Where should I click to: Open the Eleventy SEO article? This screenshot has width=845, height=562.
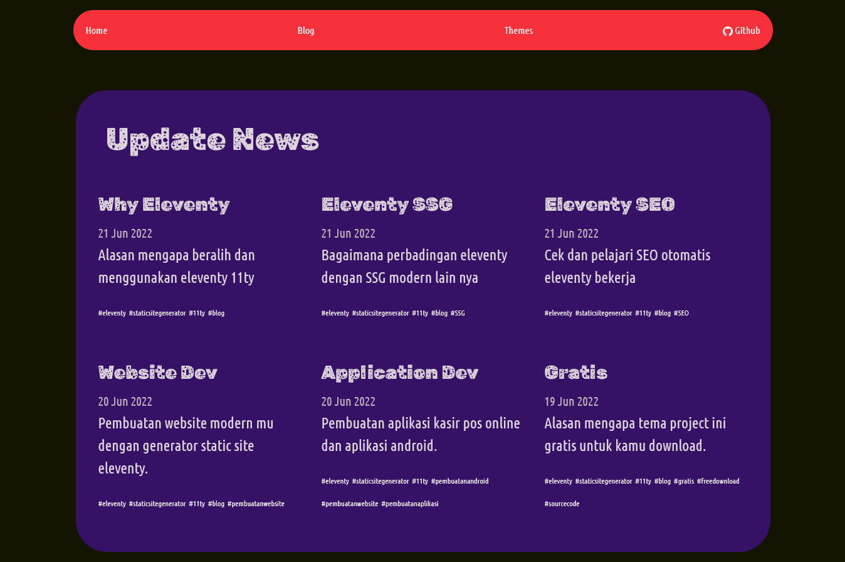coord(609,205)
